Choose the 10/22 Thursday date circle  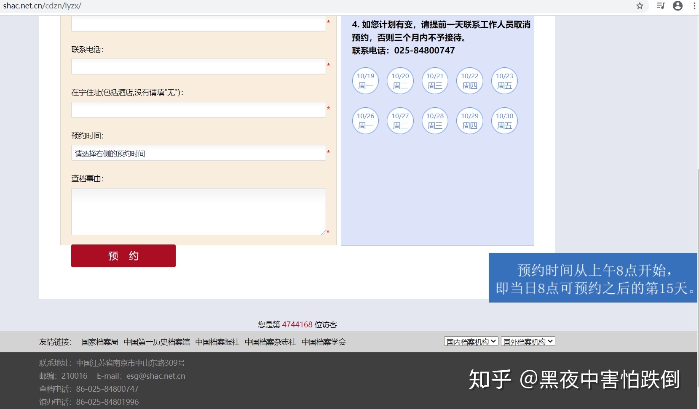click(469, 81)
